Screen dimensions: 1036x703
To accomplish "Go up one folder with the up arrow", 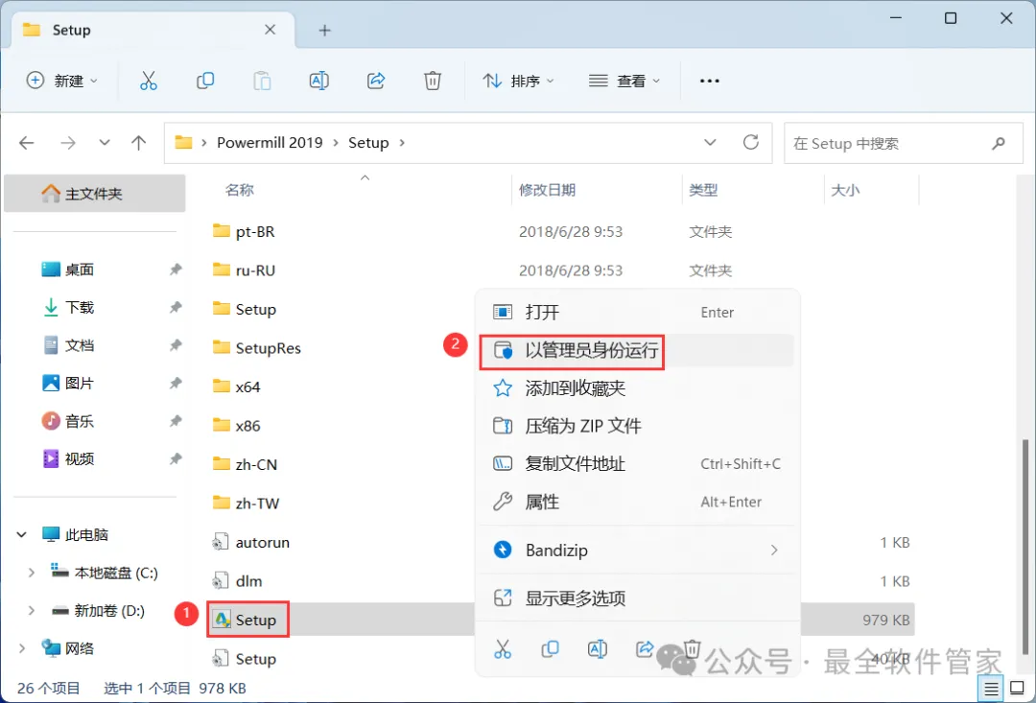I will click(139, 143).
